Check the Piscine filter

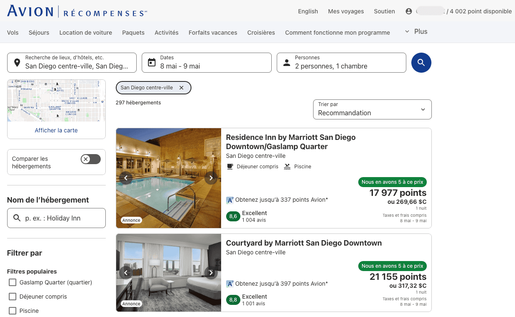pos(13,311)
